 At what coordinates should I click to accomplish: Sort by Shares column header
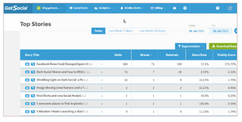146,55
